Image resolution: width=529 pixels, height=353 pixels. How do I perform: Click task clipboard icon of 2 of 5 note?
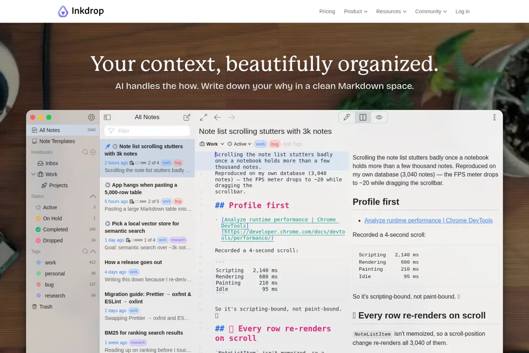click(x=132, y=201)
